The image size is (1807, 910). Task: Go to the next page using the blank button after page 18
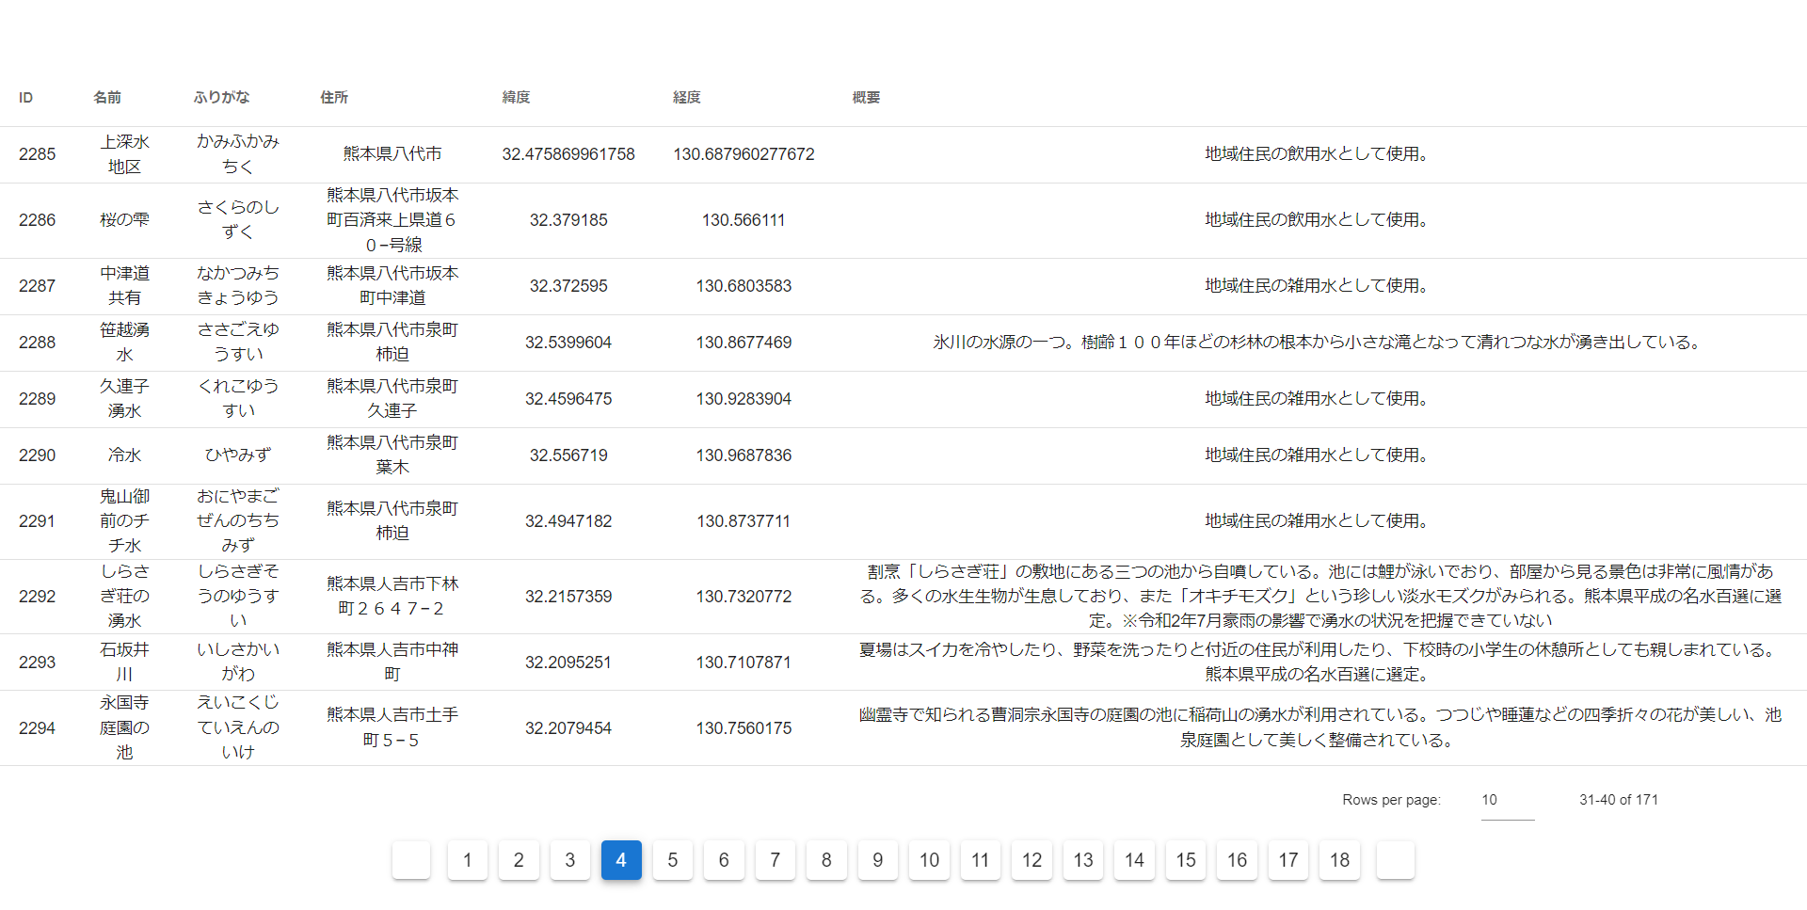(1395, 860)
